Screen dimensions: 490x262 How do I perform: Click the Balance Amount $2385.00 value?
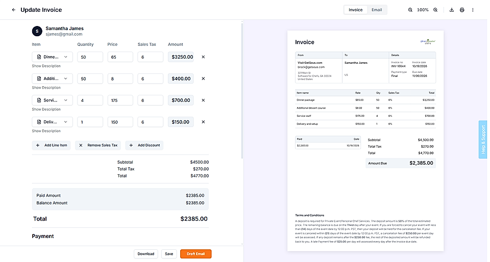195,203
